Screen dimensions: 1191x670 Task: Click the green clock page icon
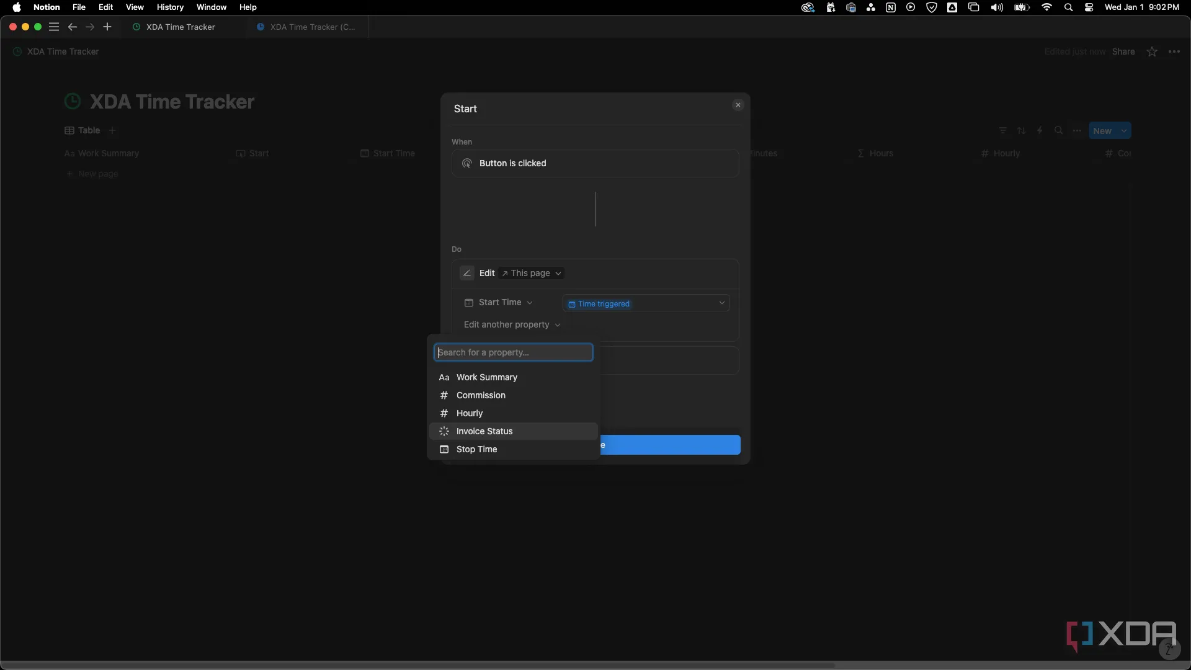[x=73, y=102]
